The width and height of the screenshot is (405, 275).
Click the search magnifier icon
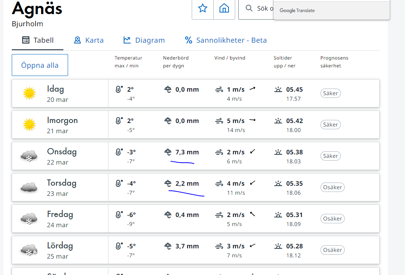[249, 8]
